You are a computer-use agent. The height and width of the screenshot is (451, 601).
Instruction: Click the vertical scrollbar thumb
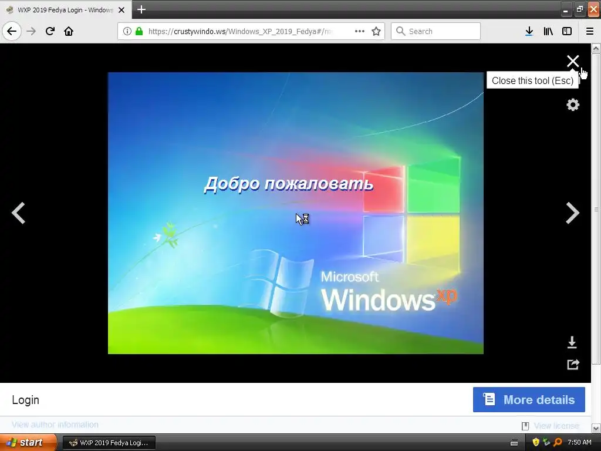pos(596,209)
